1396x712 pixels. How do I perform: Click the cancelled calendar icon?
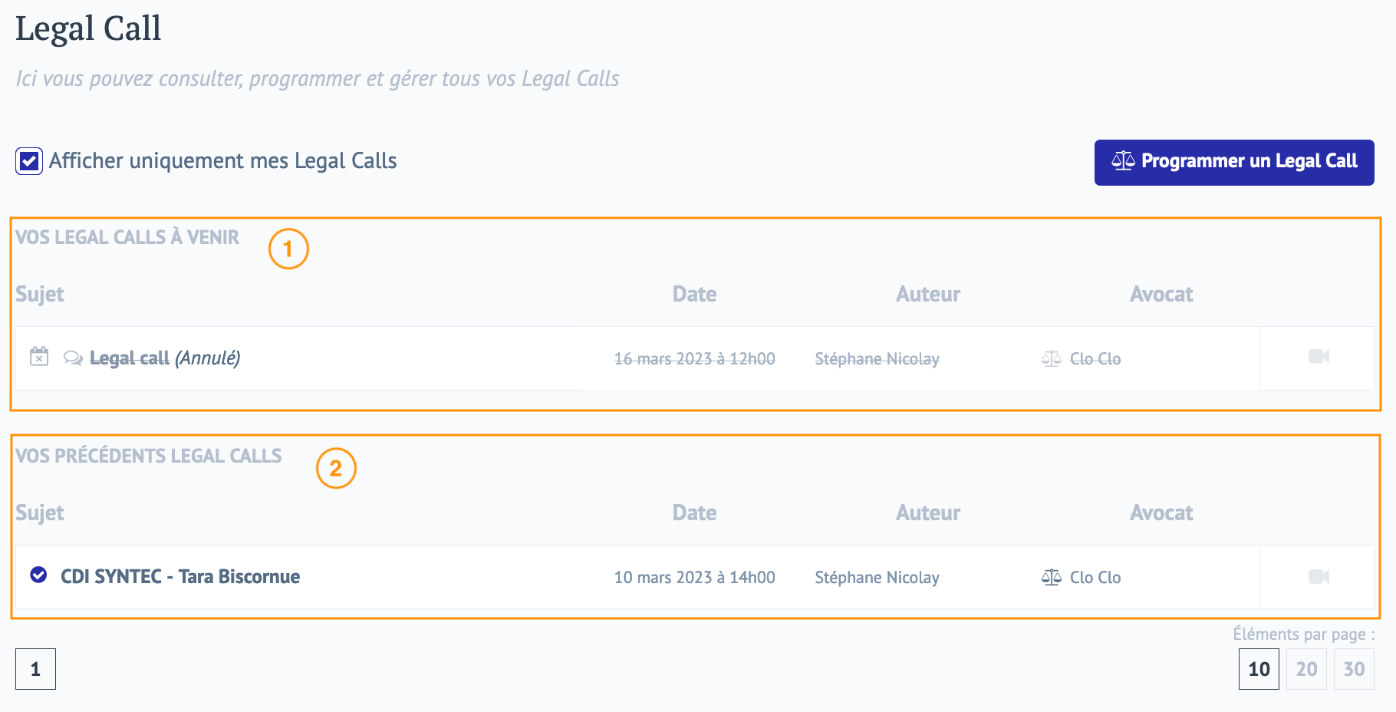click(x=39, y=357)
